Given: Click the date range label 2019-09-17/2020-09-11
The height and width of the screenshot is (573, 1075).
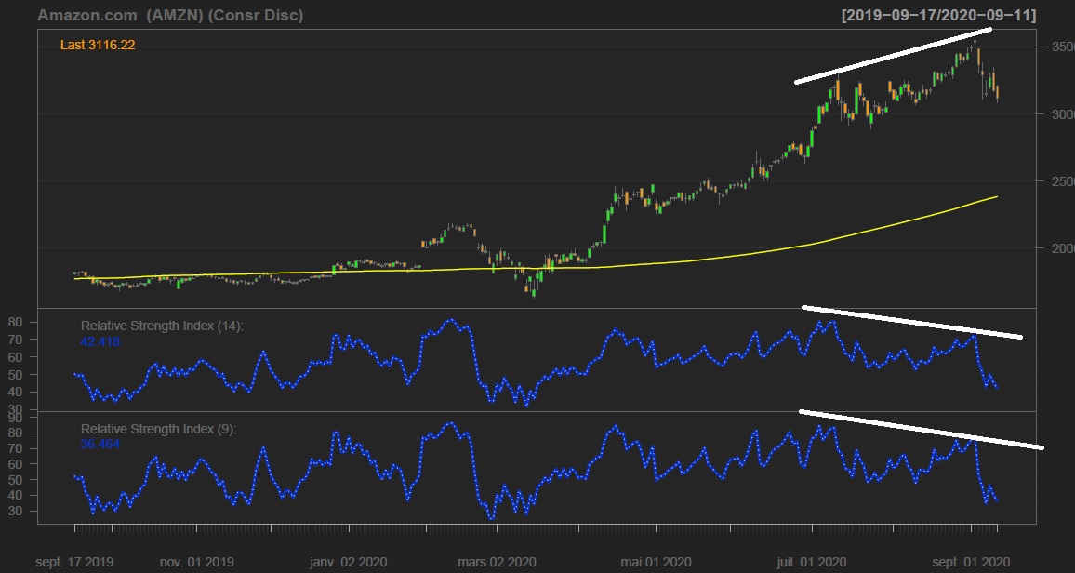Looking at the screenshot, I should (938, 15).
